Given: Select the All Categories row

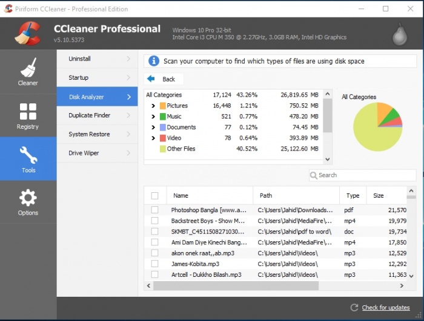Looking at the screenshot, I should 234,95.
